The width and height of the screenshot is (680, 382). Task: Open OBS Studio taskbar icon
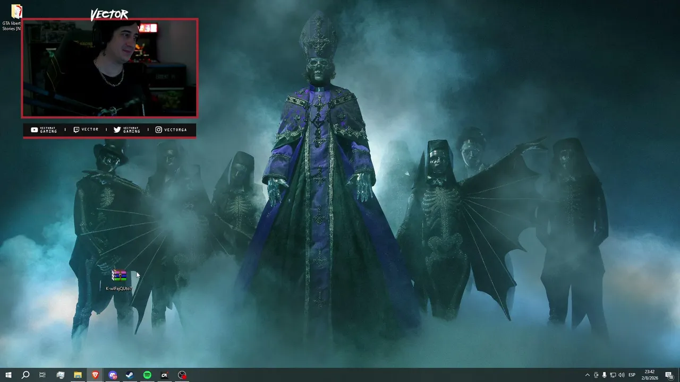[x=182, y=375]
